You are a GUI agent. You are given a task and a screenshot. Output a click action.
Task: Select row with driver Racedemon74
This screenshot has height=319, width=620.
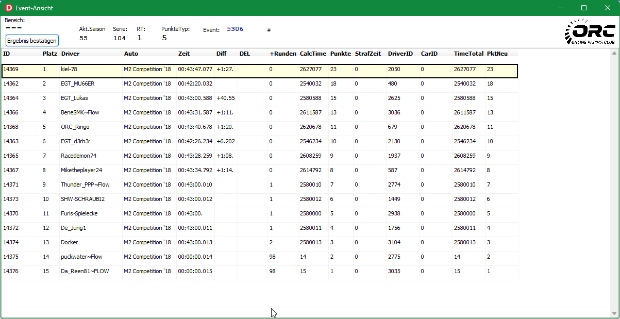coord(78,156)
